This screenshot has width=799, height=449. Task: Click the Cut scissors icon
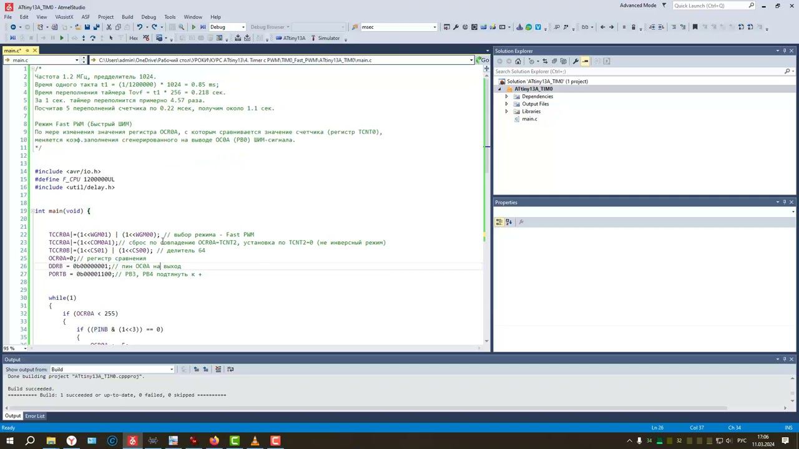coord(109,27)
